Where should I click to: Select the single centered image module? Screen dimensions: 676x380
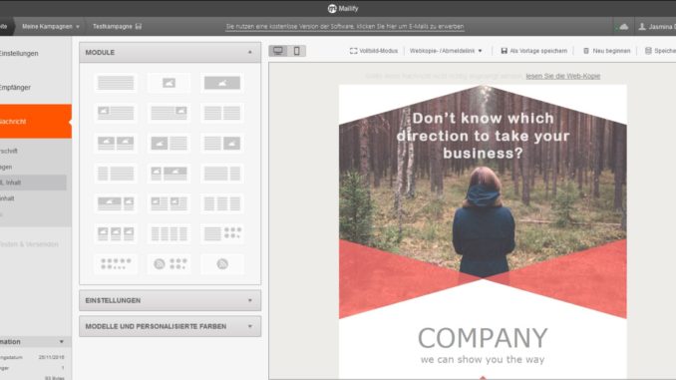click(169, 83)
